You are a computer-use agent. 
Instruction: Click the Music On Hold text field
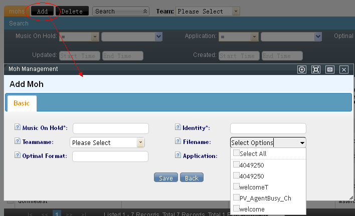(111, 128)
